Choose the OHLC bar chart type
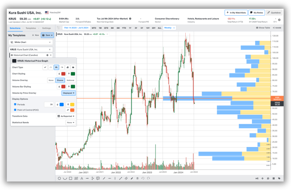The image size is (291, 190). (51, 67)
